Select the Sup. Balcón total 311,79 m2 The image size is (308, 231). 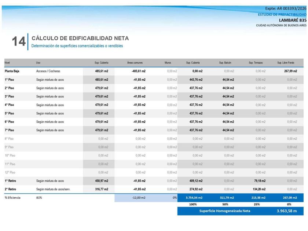(227, 198)
